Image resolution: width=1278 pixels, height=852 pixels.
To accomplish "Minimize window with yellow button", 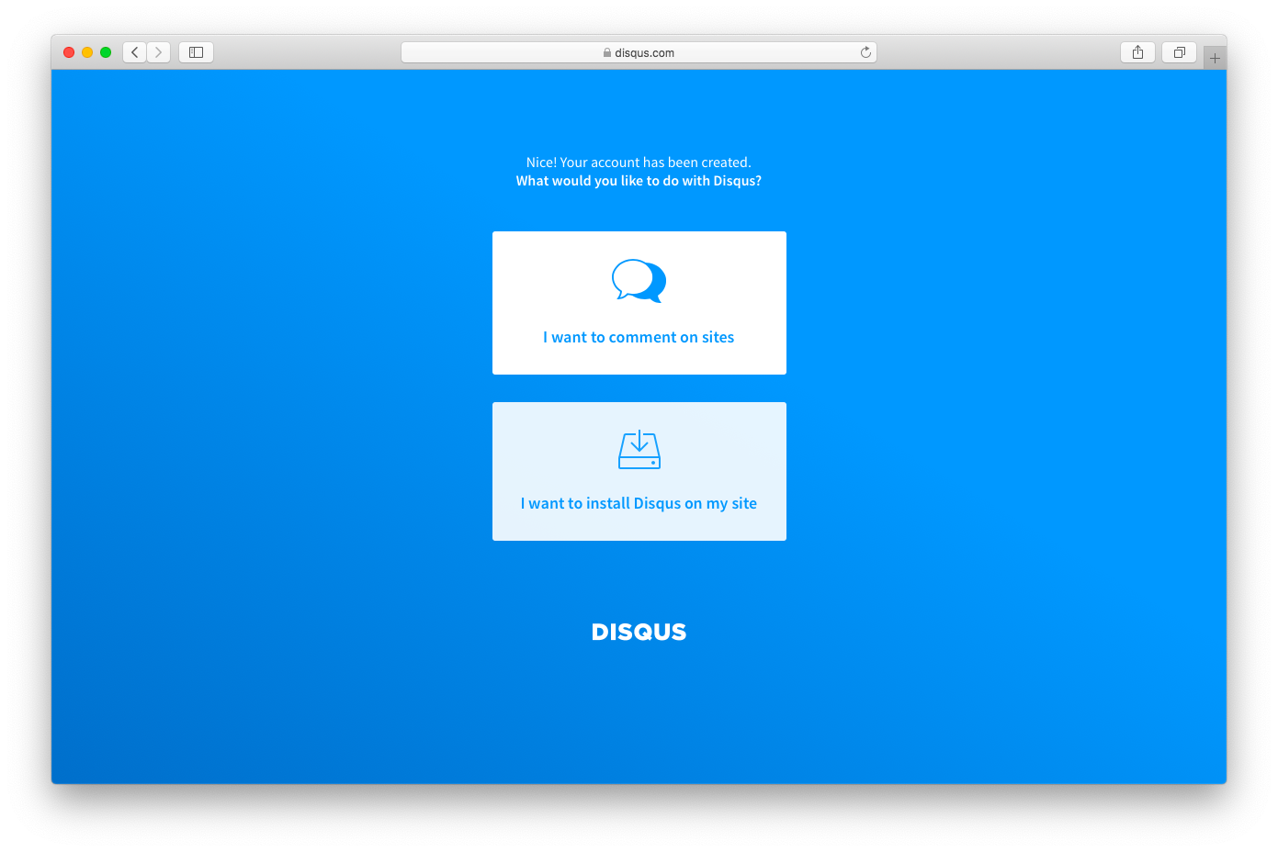I will coord(87,52).
